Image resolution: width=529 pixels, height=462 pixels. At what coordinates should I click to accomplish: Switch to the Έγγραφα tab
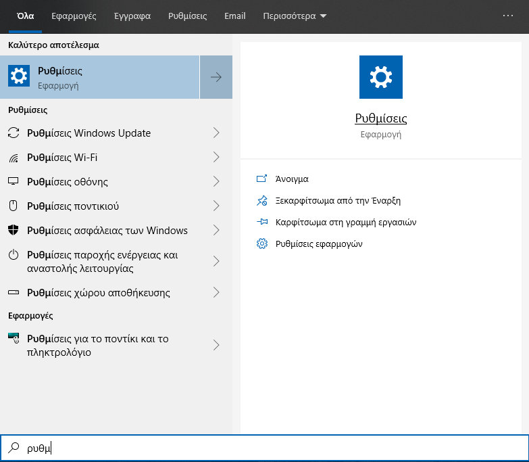coord(132,16)
